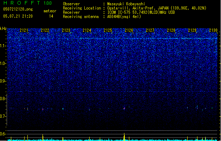Click the 2130 time marker
This screenshot has width=221, height=141.
213,30
